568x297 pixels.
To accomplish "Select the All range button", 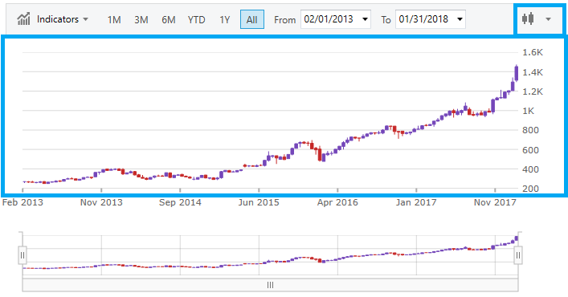I will pyautogui.click(x=252, y=19).
